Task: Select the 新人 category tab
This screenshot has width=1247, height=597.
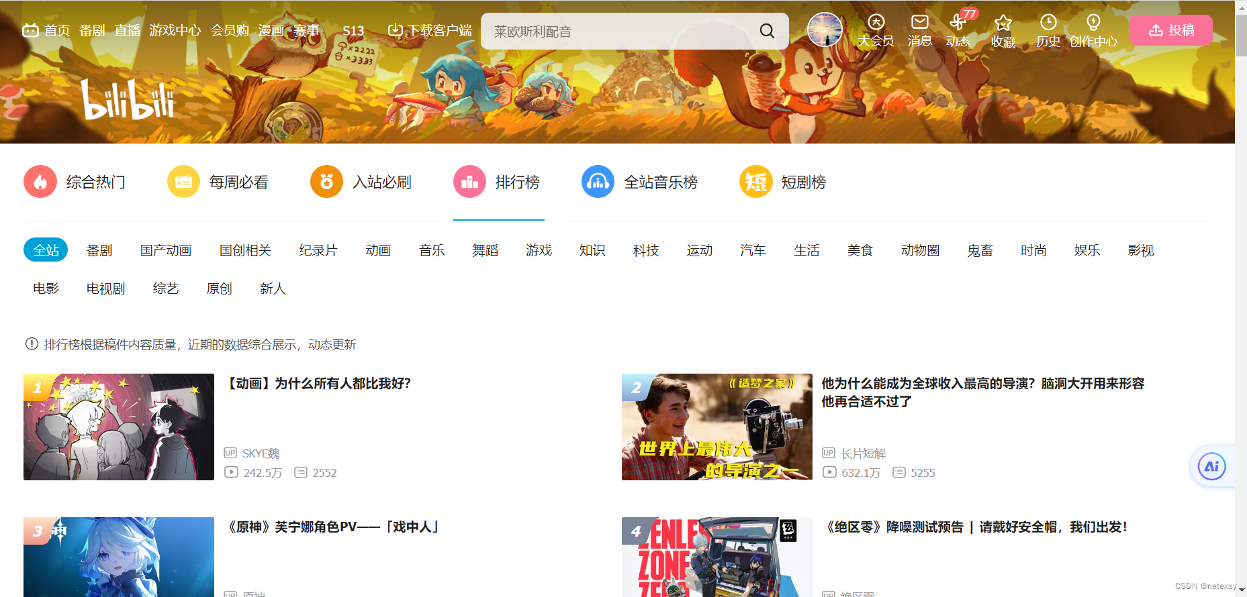Action: (x=273, y=288)
